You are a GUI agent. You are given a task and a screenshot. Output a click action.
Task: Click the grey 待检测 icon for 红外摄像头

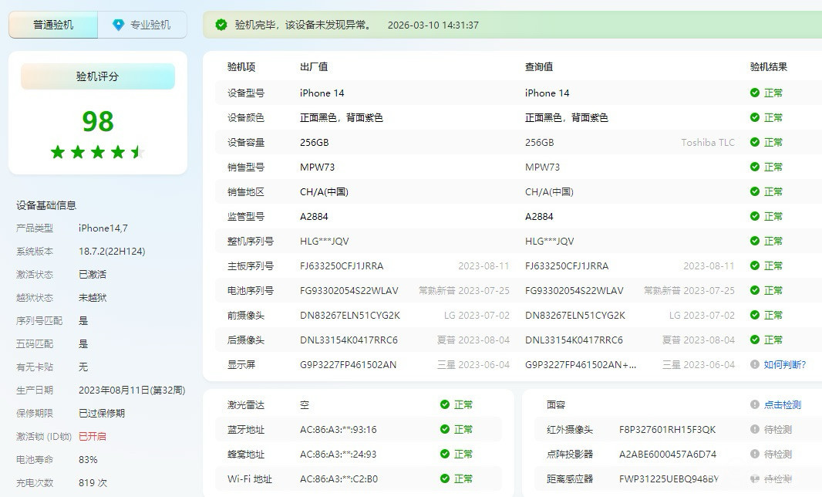click(x=755, y=429)
